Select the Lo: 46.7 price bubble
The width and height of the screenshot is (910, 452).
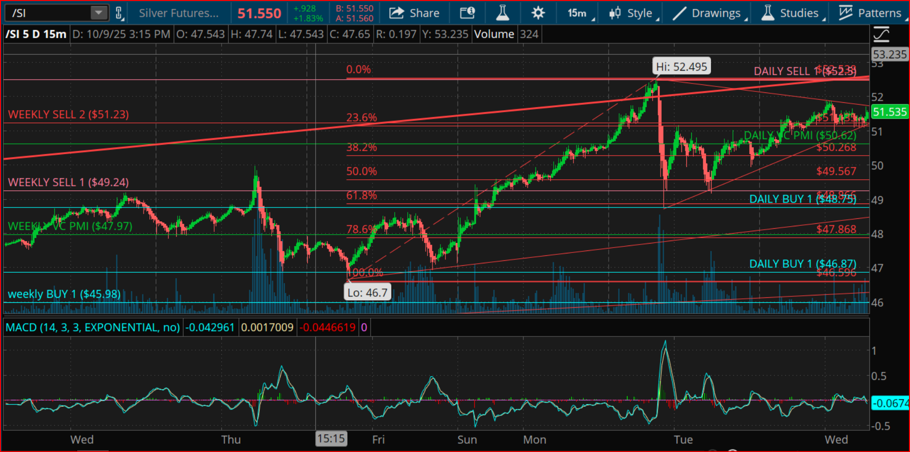click(x=367, y=292)
